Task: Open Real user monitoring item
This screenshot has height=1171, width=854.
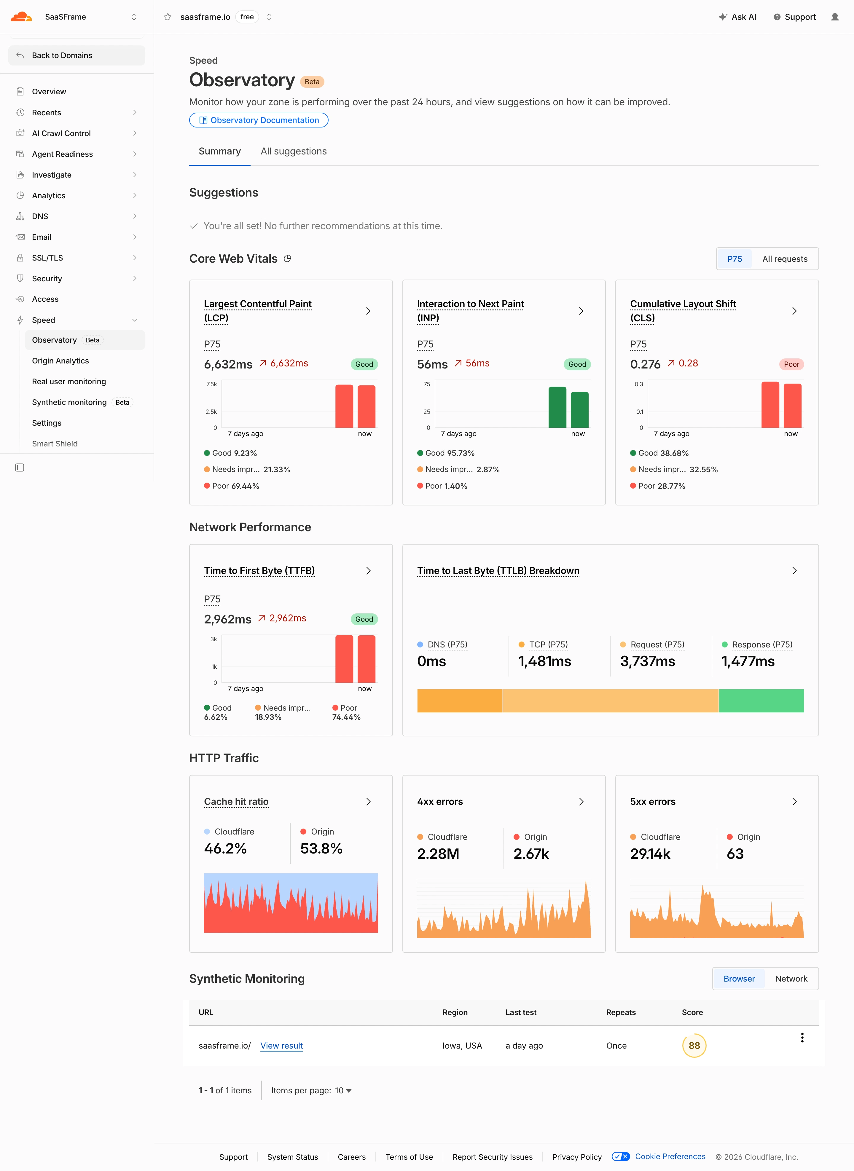Action: (69, 381)
